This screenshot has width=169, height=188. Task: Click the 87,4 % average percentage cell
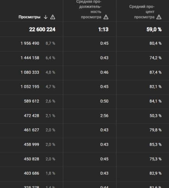pyautogui.click(x=155, y=72)
